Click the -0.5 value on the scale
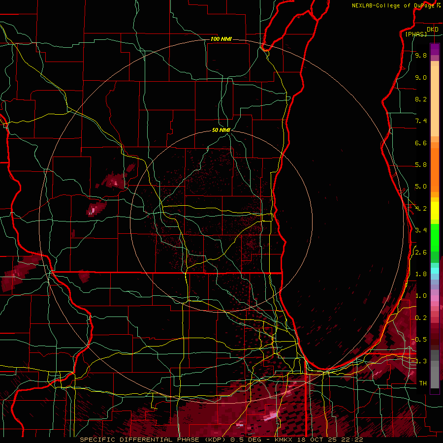 pos(419,340)
